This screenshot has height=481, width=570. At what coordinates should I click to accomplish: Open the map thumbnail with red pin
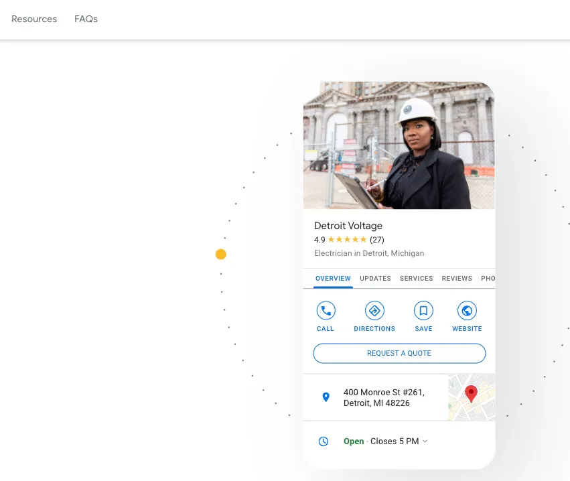[472, 397]
